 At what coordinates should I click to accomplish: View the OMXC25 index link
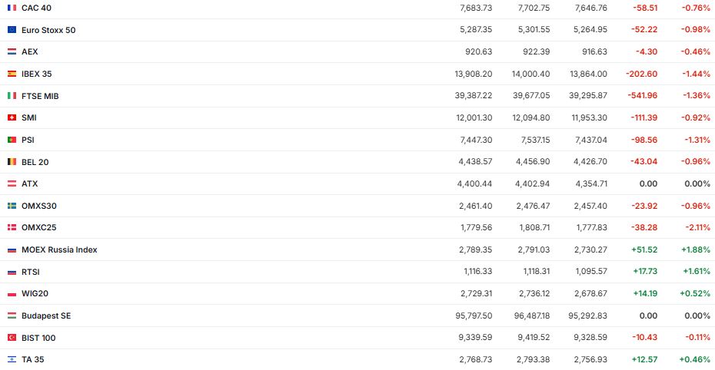coord(39,227)
